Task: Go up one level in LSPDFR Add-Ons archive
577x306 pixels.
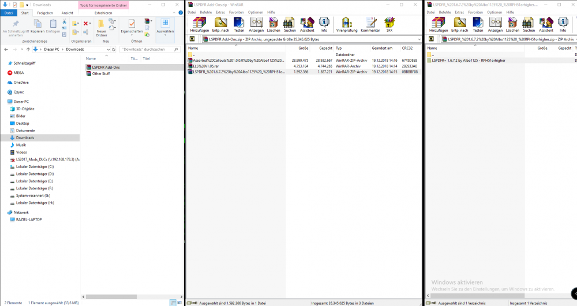Action: point(192,39)
